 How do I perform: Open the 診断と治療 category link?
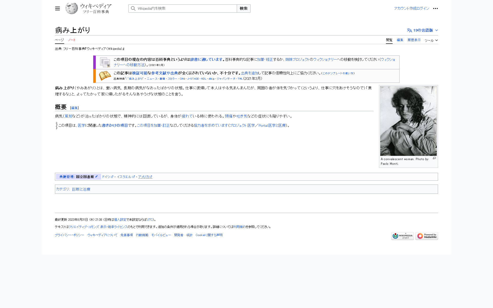[x=81, y=189]
